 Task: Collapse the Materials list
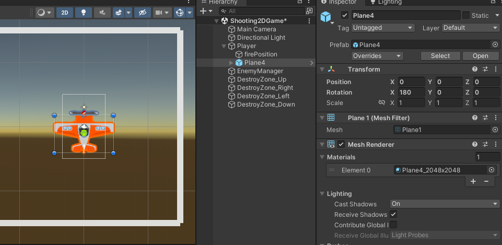tap(322, 157)
